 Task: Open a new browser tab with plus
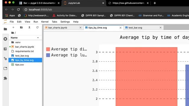pos(155,3)
